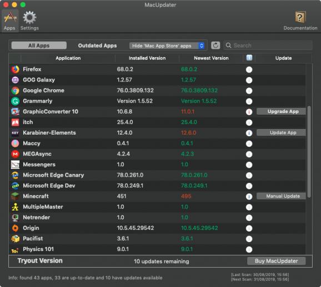Viewport: 321px width, 287px height.
Task: Click the Next Scan timestamp text
Action: click(x=260, y=279)
